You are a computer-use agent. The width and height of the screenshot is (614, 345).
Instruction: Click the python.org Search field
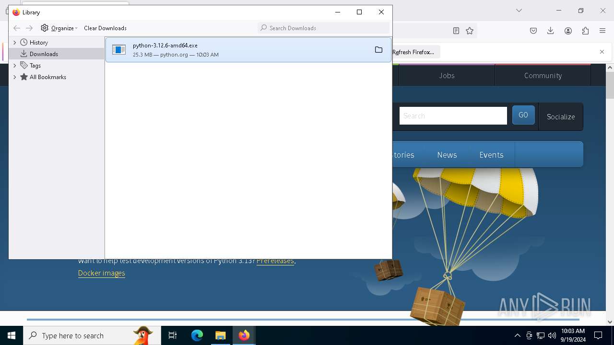click(x=453, y=116)
